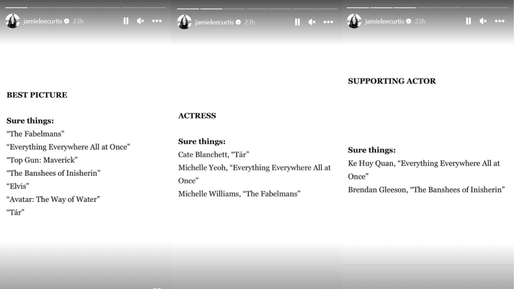Viewport: 514px width, 289px height.
Task: Select the "Elvis" entry
Action: pyautogui.click(x=18, y=186)
